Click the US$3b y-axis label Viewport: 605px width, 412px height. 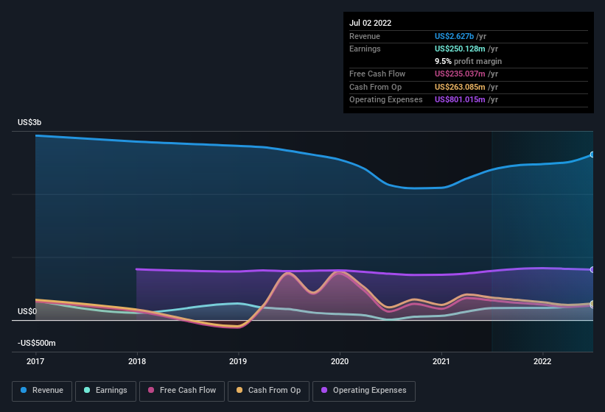[29, 122]
